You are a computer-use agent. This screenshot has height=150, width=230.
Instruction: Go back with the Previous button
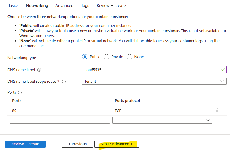tap(77, 144)
